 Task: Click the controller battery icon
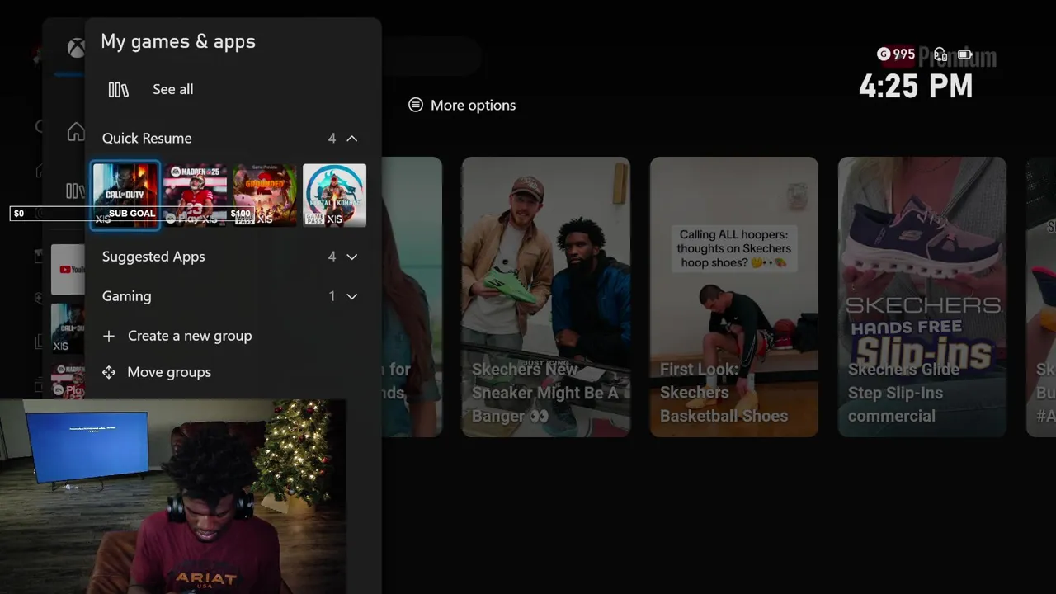pos(965,54)
